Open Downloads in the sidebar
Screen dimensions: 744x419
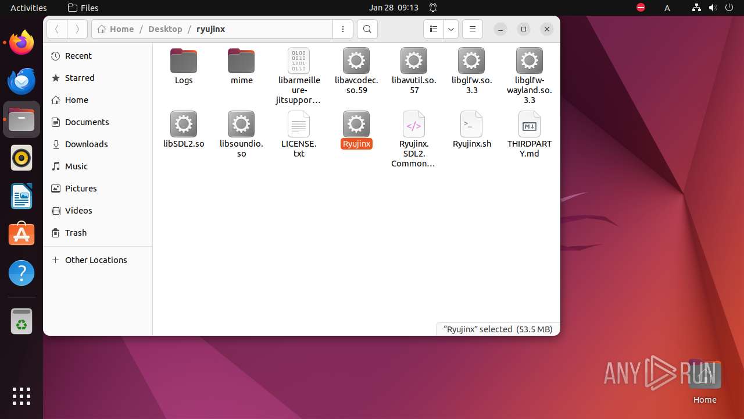(98, 144)
